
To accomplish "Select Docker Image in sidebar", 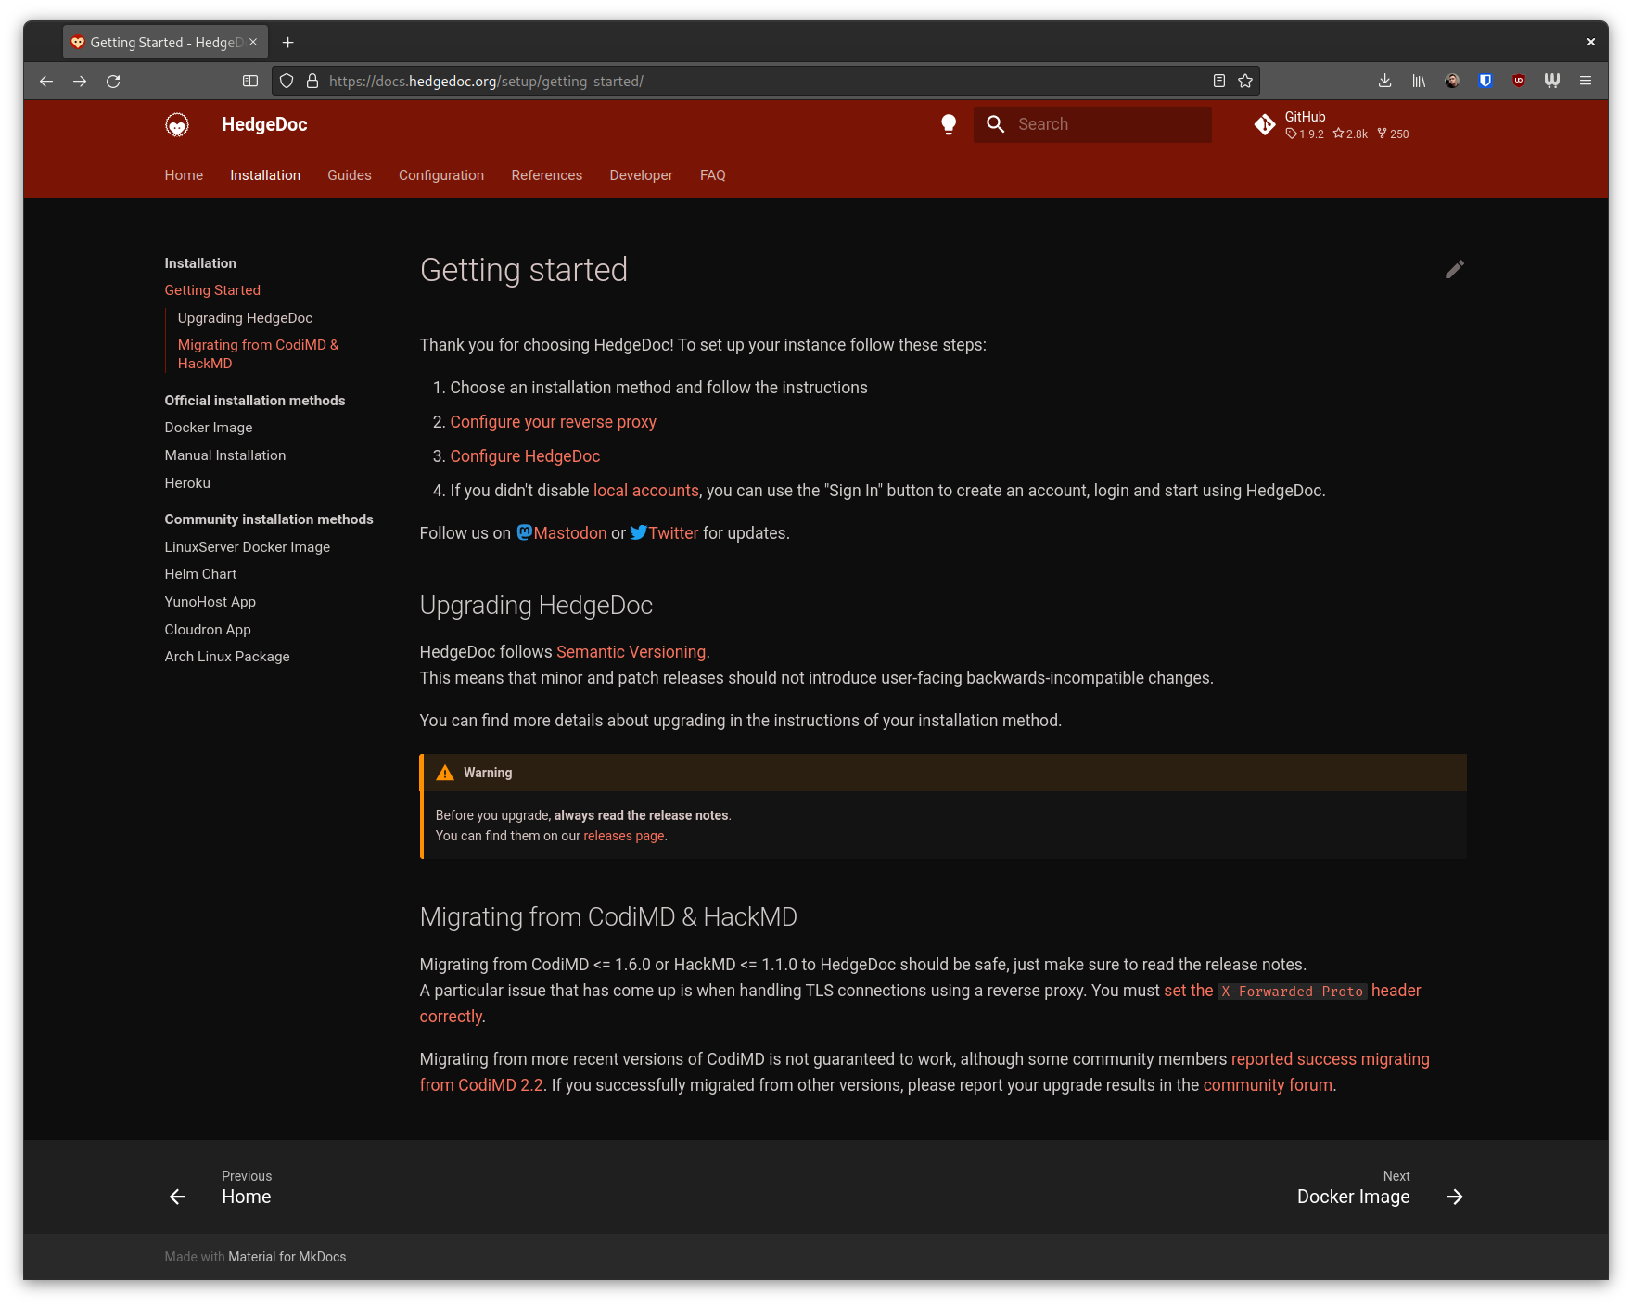I will coord(209,428).
